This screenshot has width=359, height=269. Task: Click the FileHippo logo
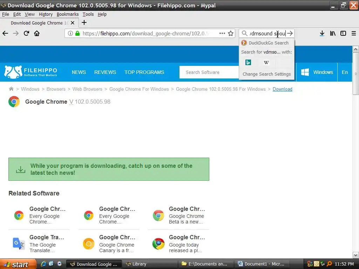(31, 72)
